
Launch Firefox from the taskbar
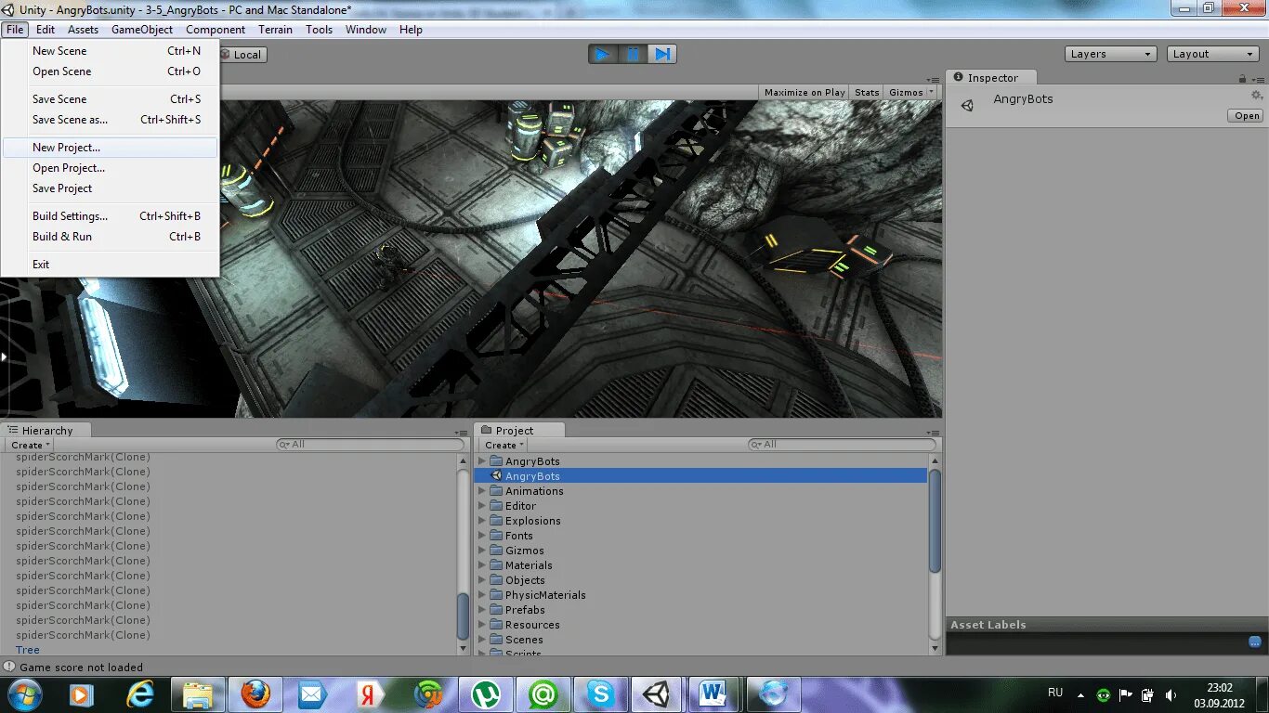click(x=255, y=694)
